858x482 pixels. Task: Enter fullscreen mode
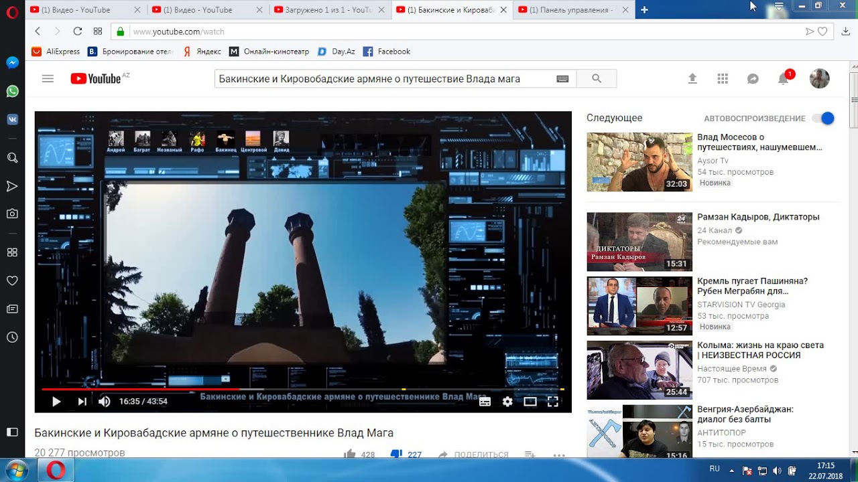coord(553,402)
